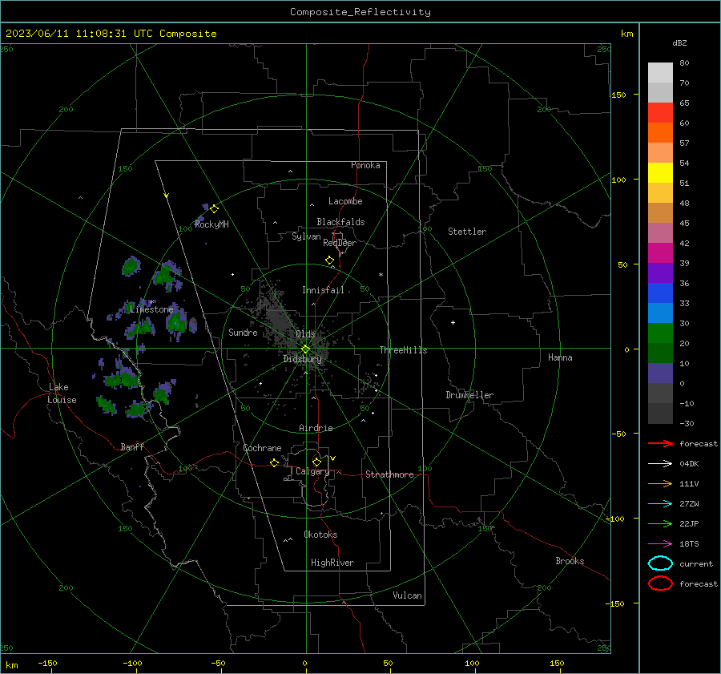This screenshot has height=674, width=721.
Task: Click the Composite_Reflectivity title text
Action: pyautogui.click(x=360, y=12)
